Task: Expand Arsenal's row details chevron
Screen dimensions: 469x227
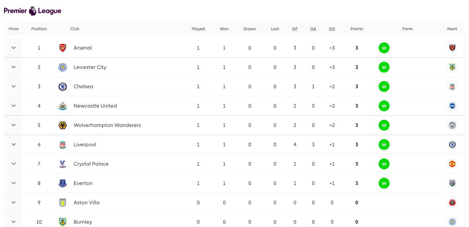Action: point(14,48)
